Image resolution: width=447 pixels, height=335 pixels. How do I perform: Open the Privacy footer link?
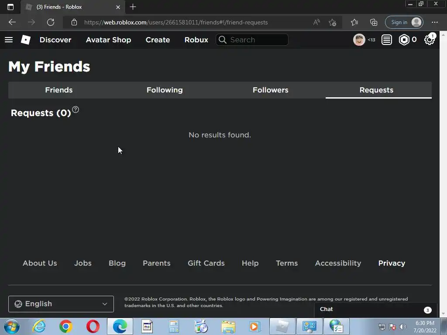click(392, 263)
